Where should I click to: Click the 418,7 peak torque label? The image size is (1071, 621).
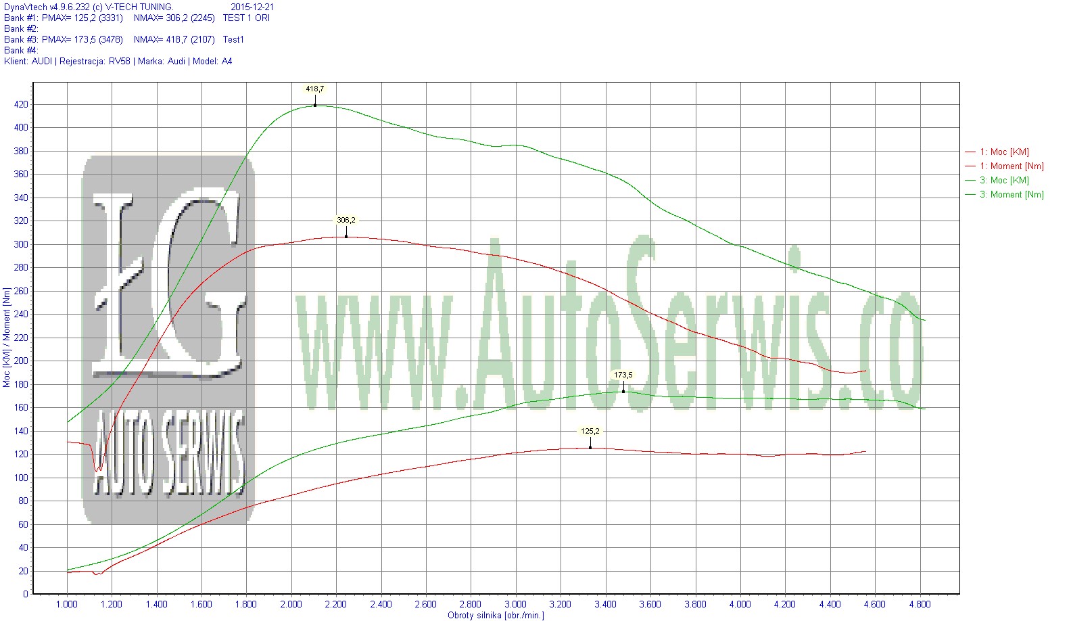point(314,89)
